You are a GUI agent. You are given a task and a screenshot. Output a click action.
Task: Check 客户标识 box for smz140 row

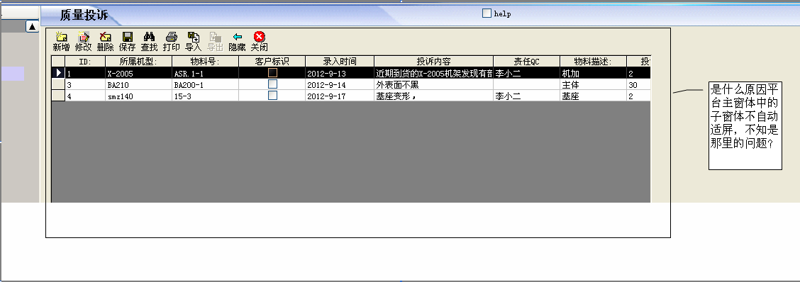tap(273, 96)
